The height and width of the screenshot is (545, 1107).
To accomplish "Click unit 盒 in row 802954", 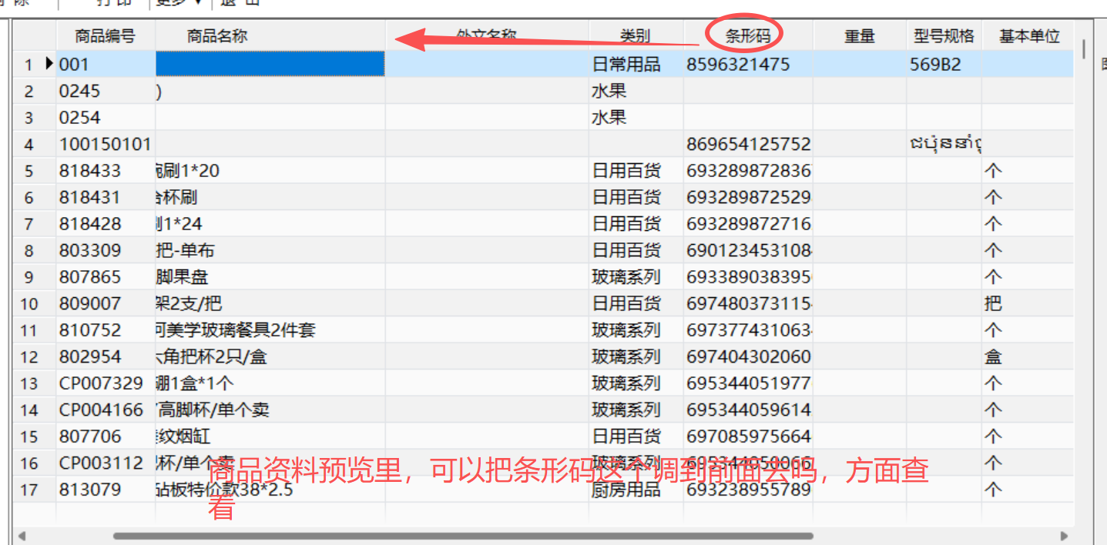I will [x=1028, y=356].
